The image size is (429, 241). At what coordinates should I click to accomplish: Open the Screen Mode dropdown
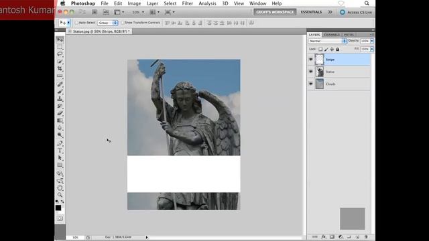pos(170,12)
